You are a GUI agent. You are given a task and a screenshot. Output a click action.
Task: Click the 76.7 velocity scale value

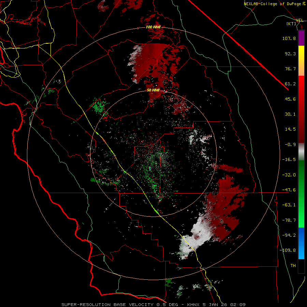pos(290,69)
